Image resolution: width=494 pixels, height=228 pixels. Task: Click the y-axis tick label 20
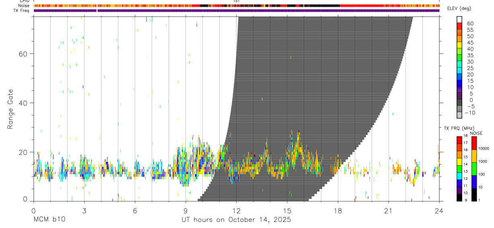point(23,152)
